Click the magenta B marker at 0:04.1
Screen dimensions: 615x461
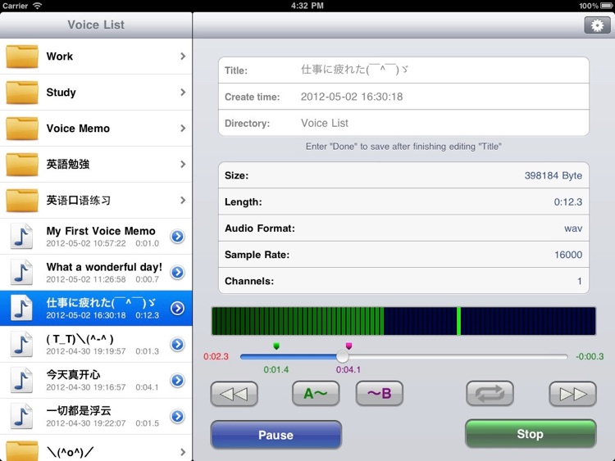[348, 346]
